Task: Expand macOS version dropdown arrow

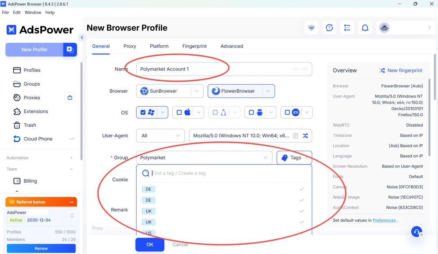Action: click(198, 112)
